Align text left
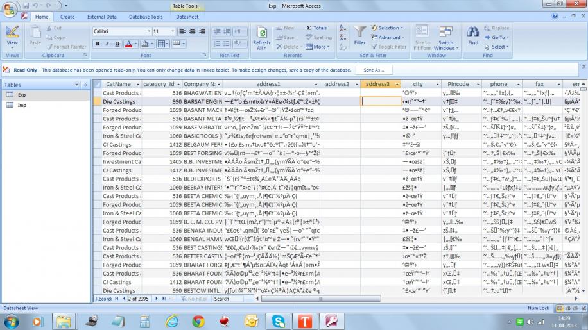This screenshot has width=588, height=330. (182, 31)
